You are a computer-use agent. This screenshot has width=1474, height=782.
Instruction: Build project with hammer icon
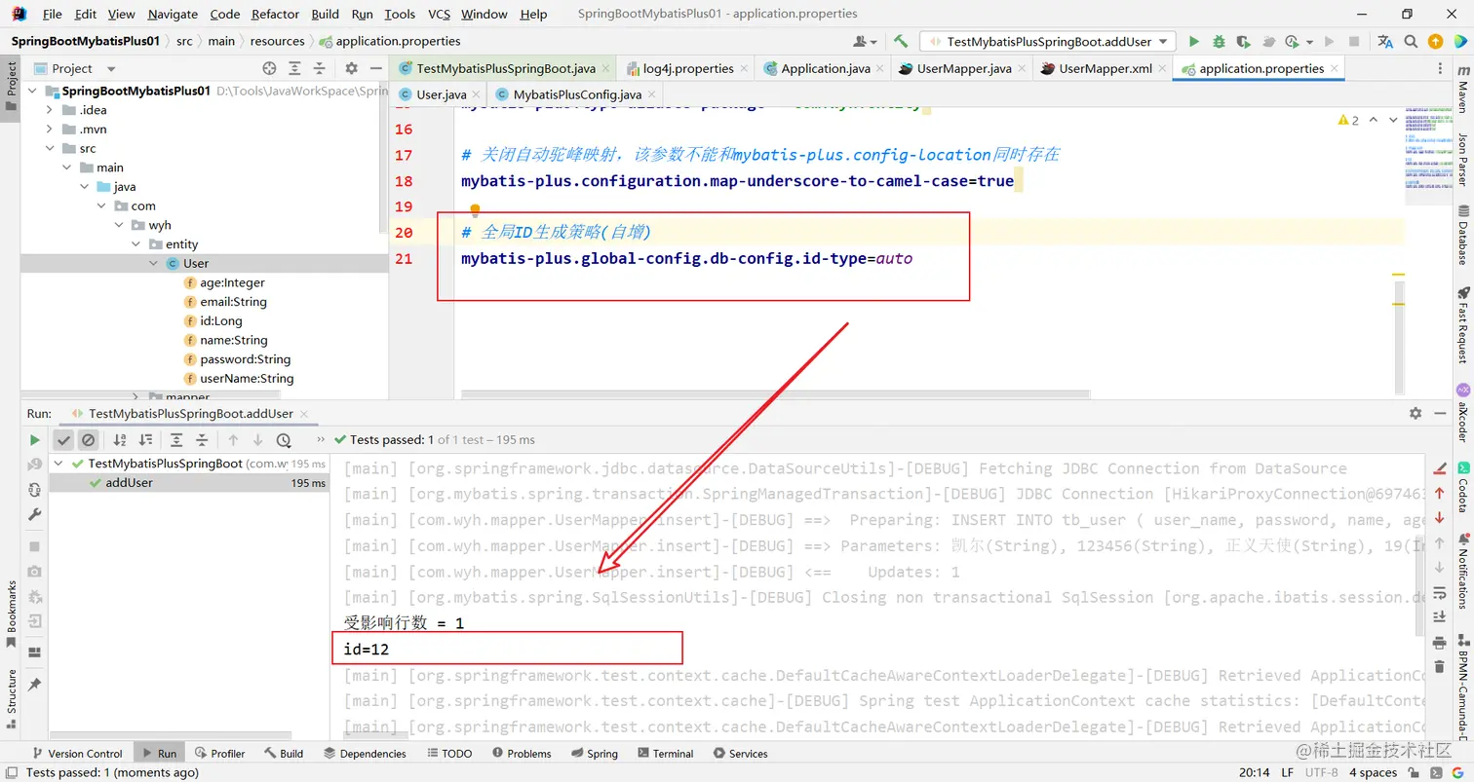901,42
